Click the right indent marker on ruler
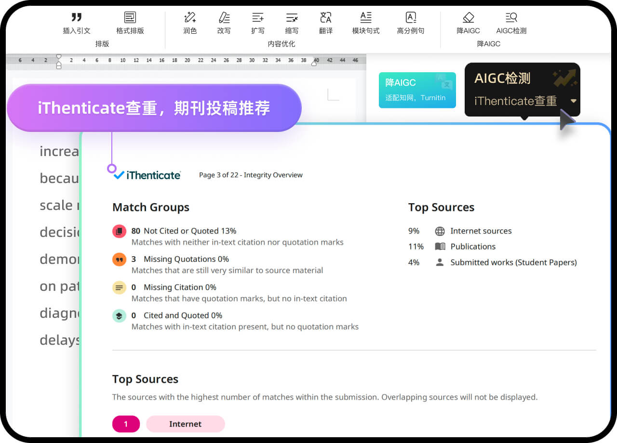This screenshot has height=443, width=617. point(314,63)
